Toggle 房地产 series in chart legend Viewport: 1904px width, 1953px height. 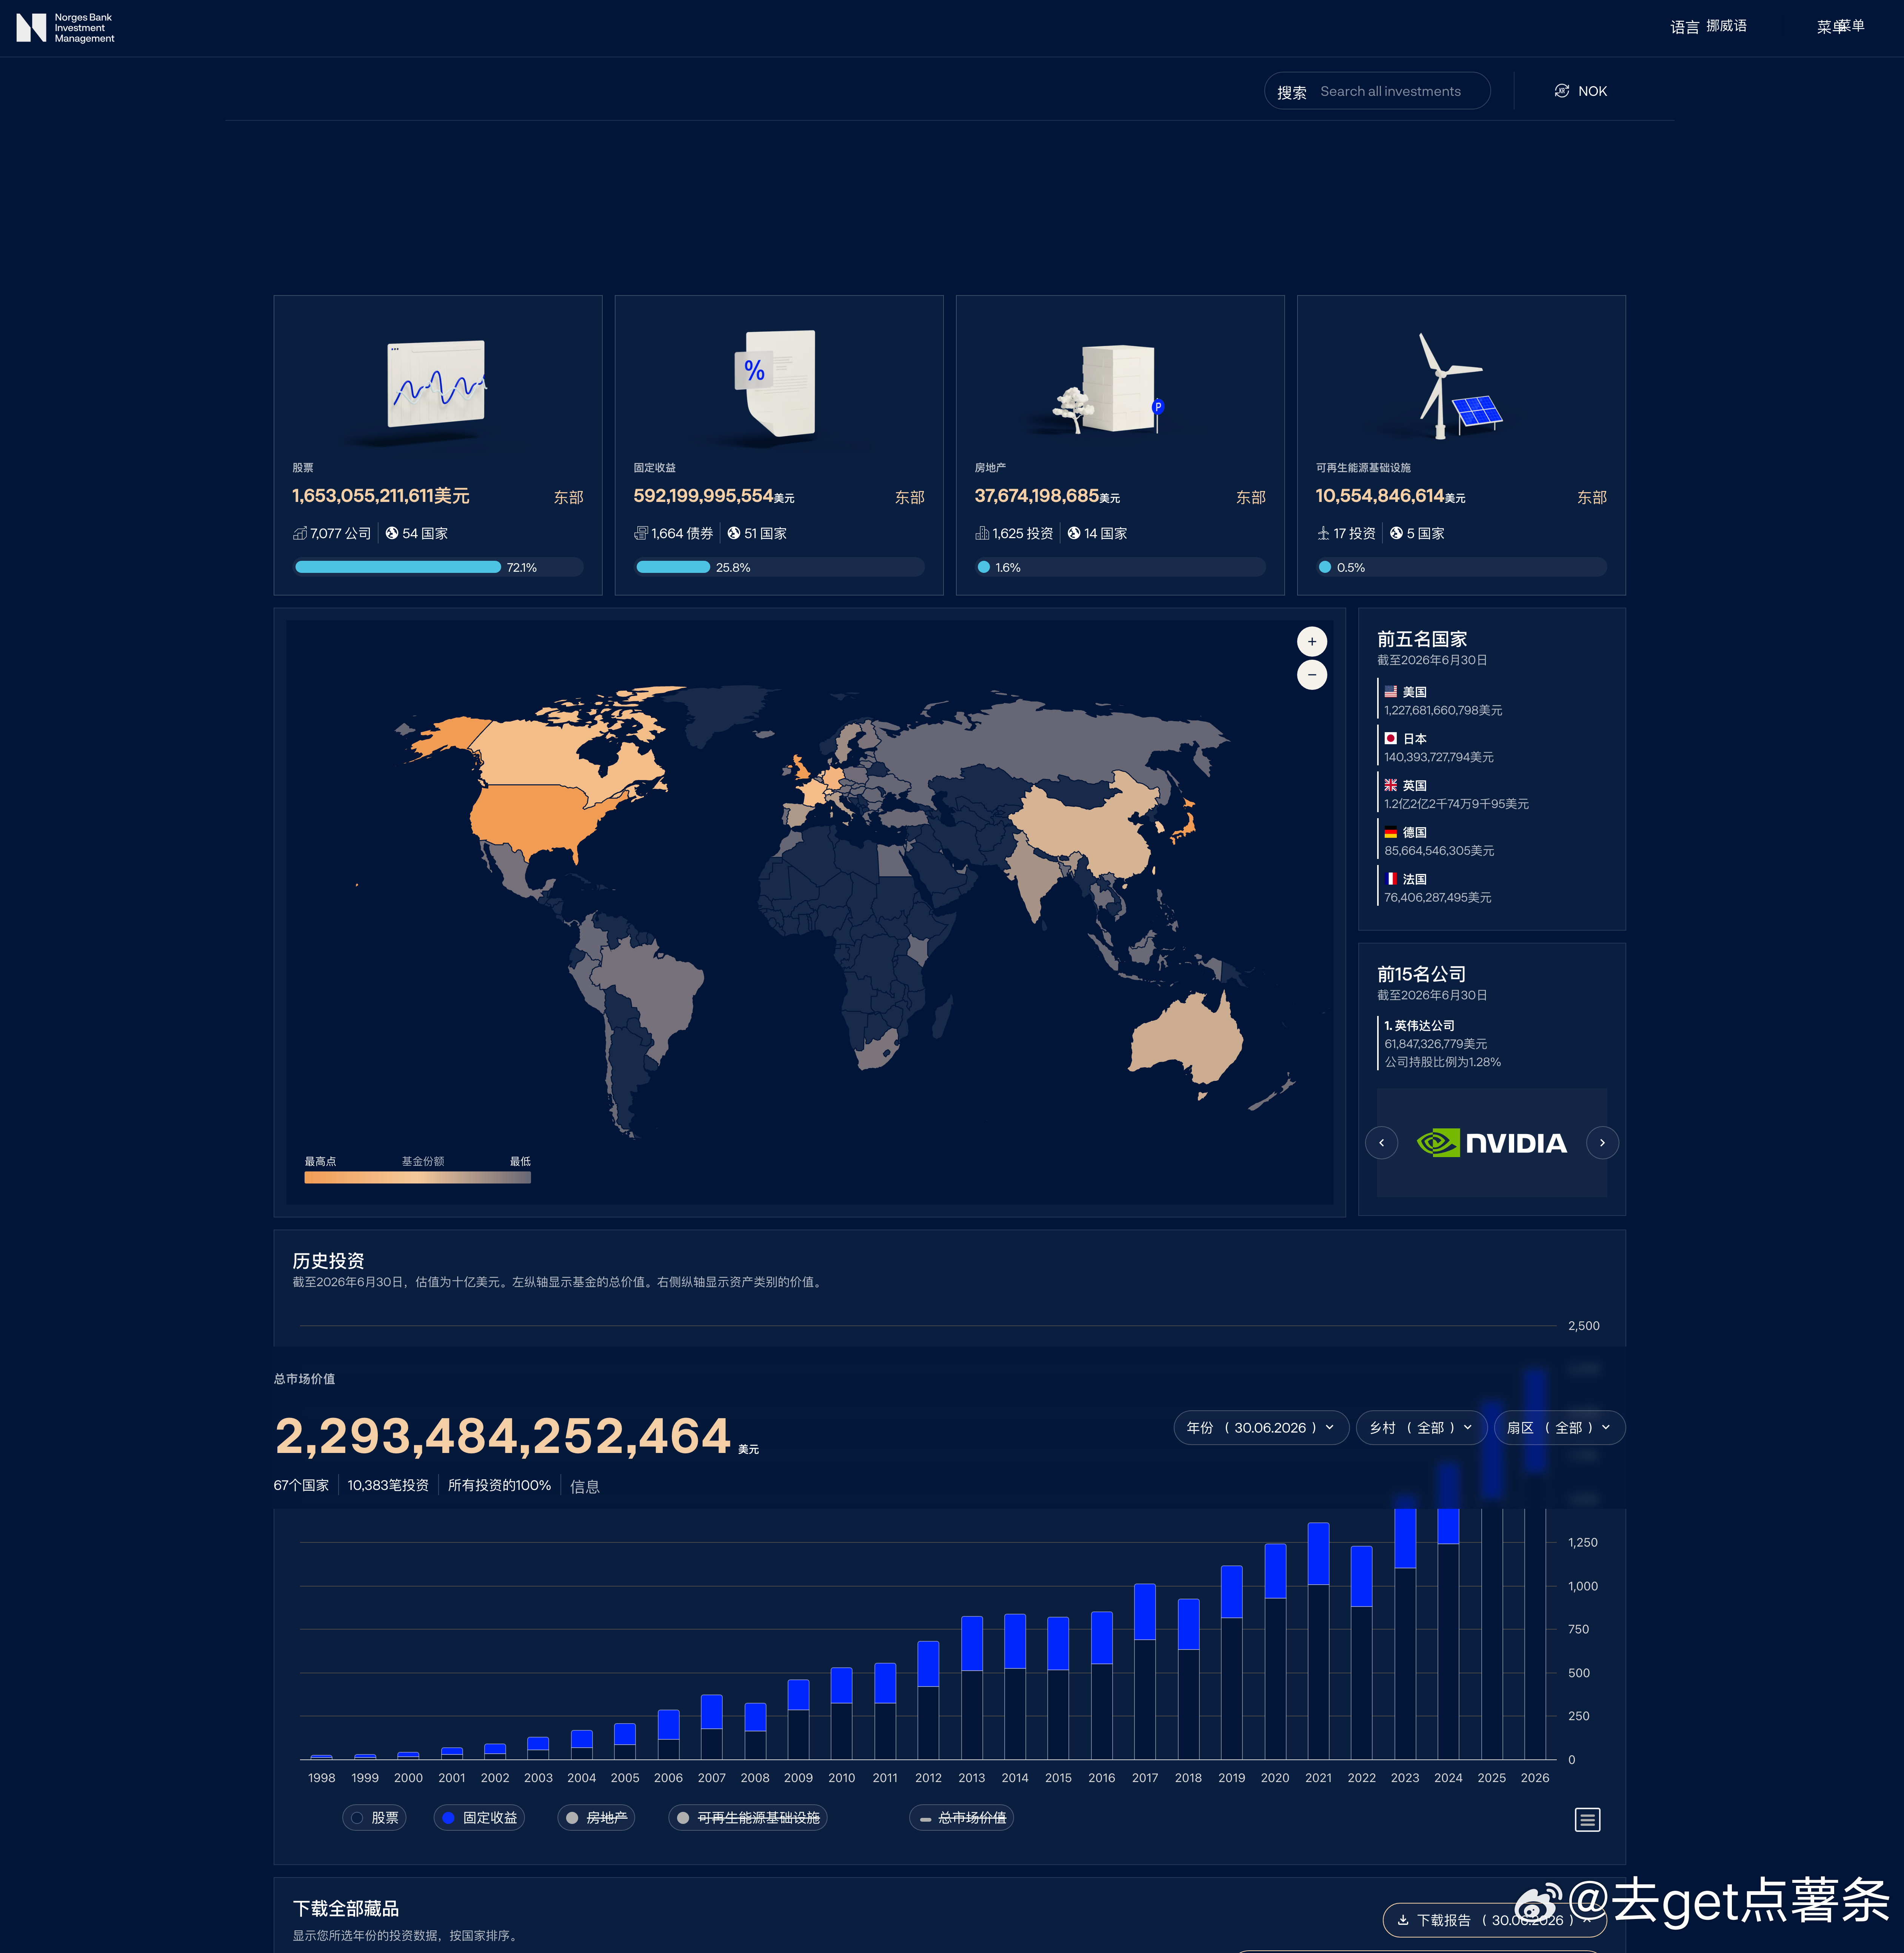click(596, 1818)
